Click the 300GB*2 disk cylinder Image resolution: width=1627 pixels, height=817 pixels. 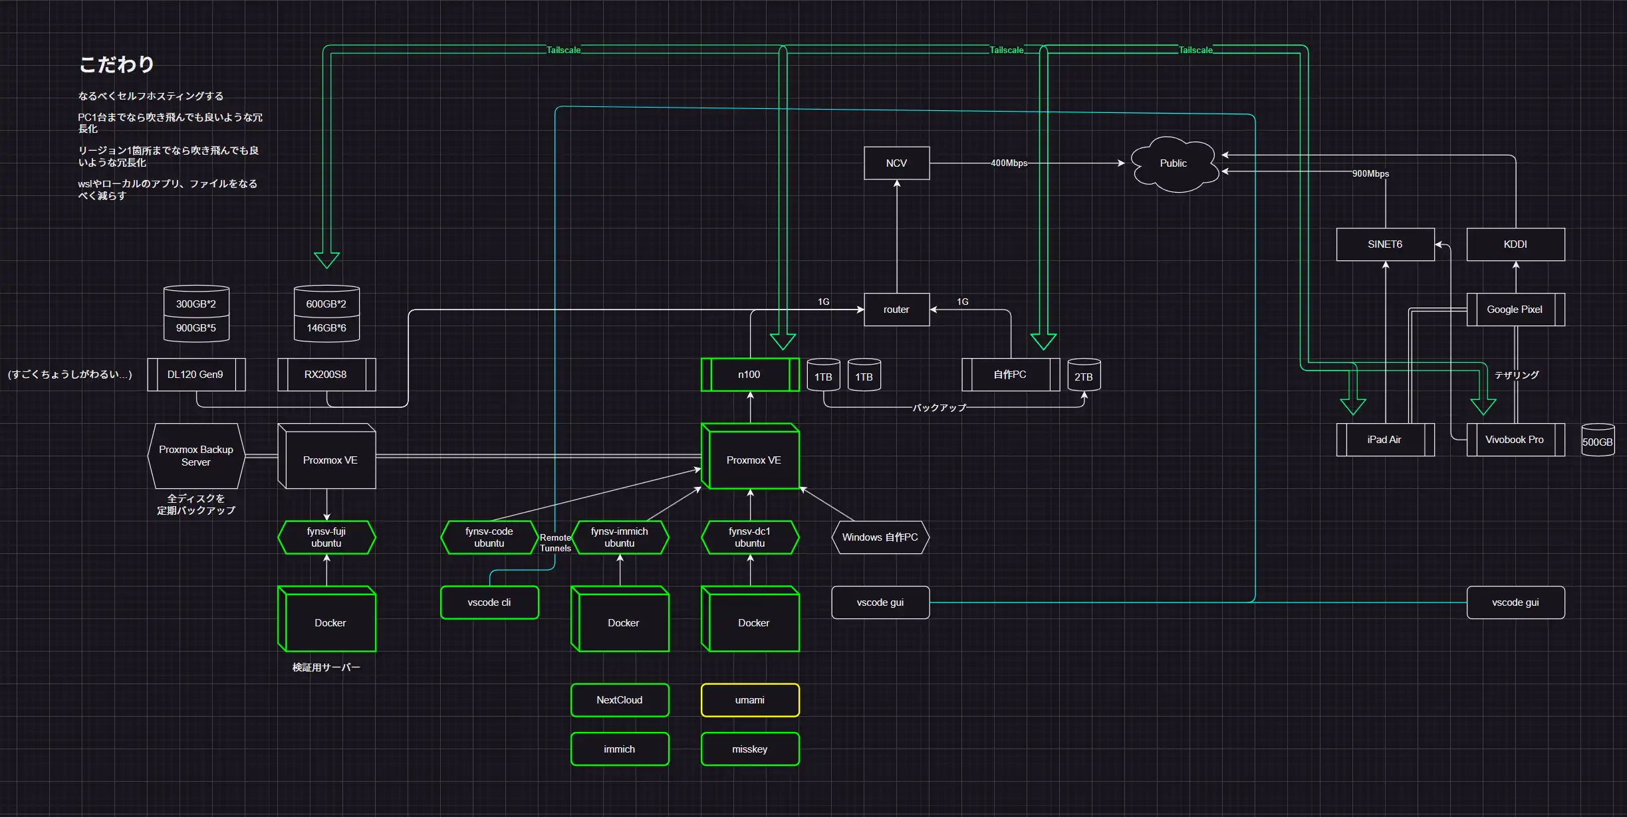(x=196, y=303)
